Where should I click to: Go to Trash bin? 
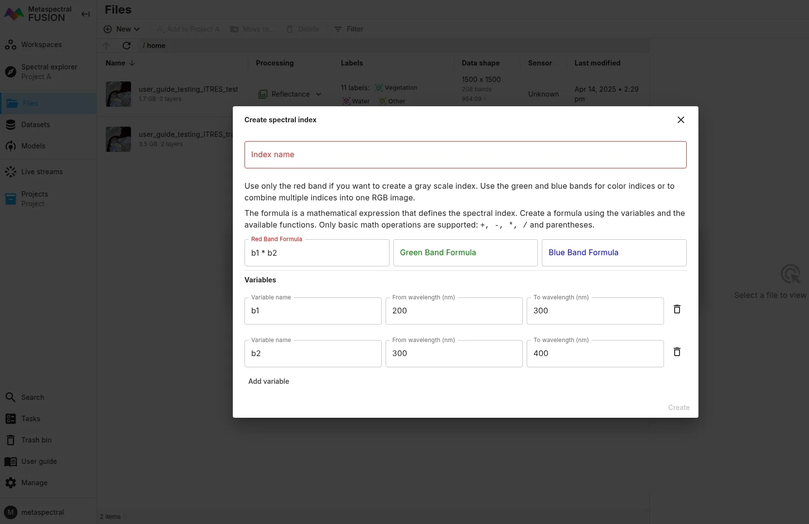pyautogui.click(x=36, y=440)
